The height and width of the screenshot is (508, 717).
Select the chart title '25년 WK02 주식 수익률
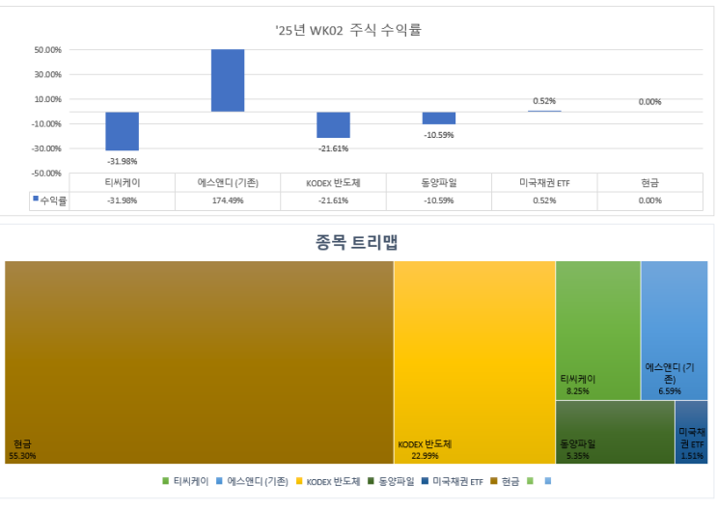click(348, 30)
